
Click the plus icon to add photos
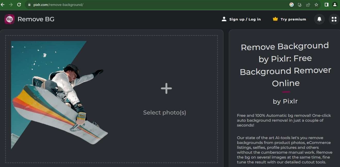click(166, 88)
